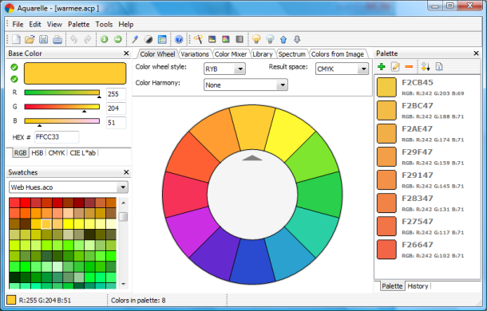Screen dimensions: 487x311
Task: Select the eyedropper color picker tool
Action: [x=134, y=39]
